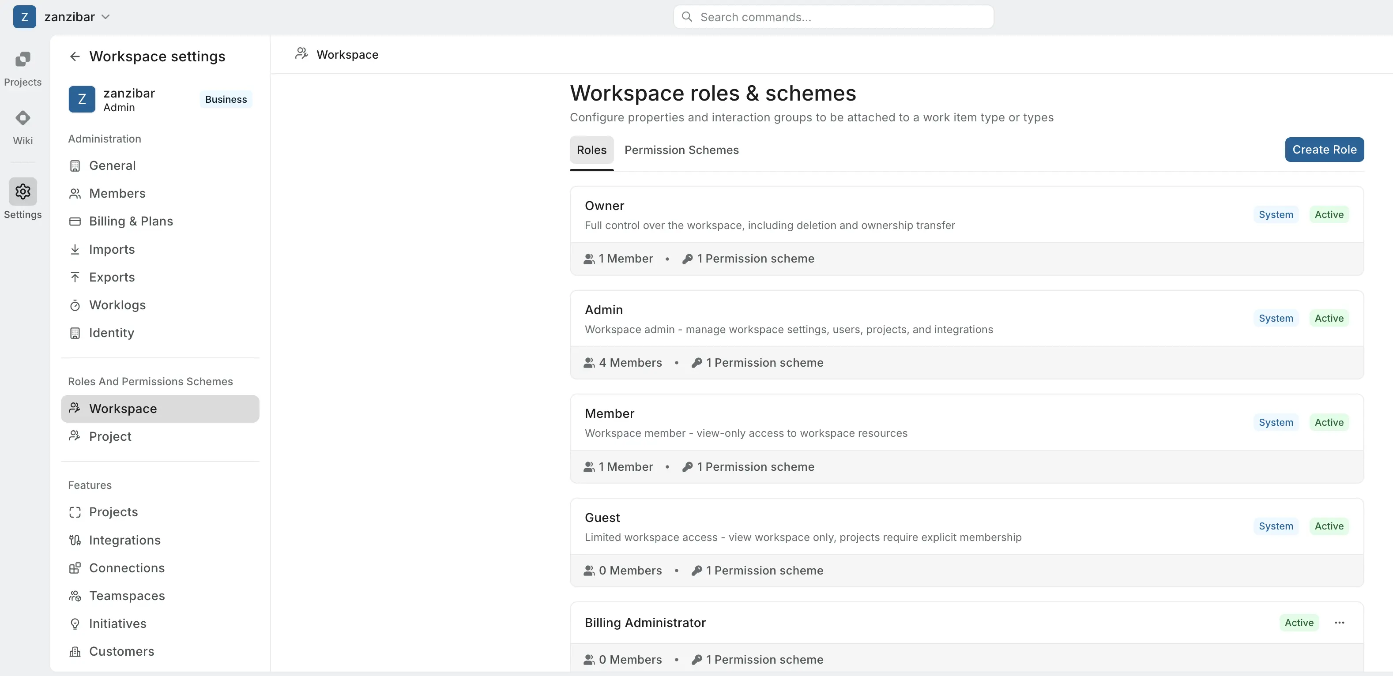The width and height of the screenshot is (1393, 676).
Task: Open Integrations feature settings
Action: tap(124, 540)
